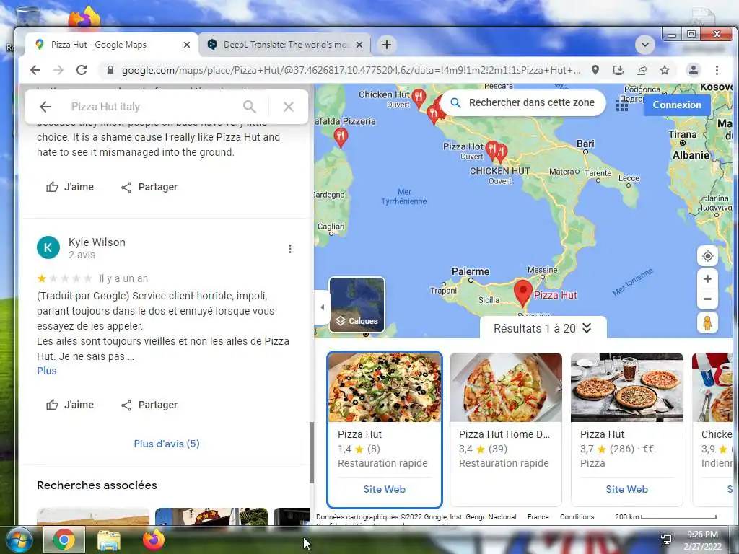This screenshot has height=554, width=739.
Task: Click the Pizza Hot restaurant map marker
Action: pyautogui.click(x=492, y=149)
